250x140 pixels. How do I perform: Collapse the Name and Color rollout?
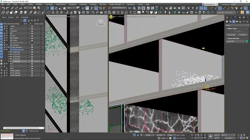(233, 38)
